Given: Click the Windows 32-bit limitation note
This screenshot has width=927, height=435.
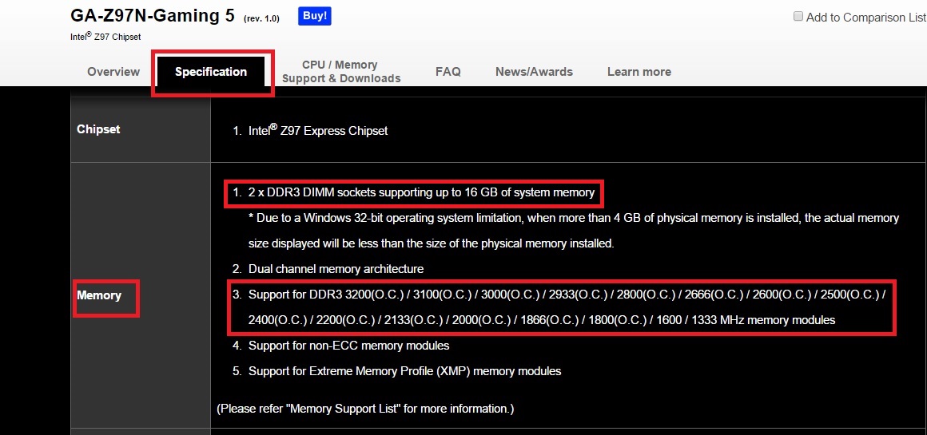Looking at the screenshot, I should point(574,231).
